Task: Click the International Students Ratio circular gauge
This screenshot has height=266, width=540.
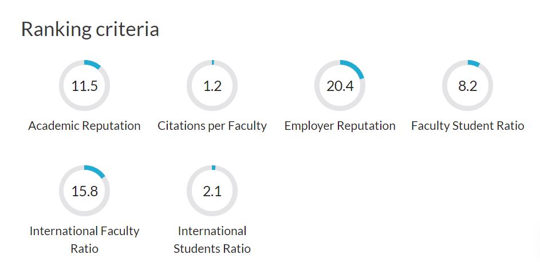Action: pyautogui.click(x=212, y=190)
